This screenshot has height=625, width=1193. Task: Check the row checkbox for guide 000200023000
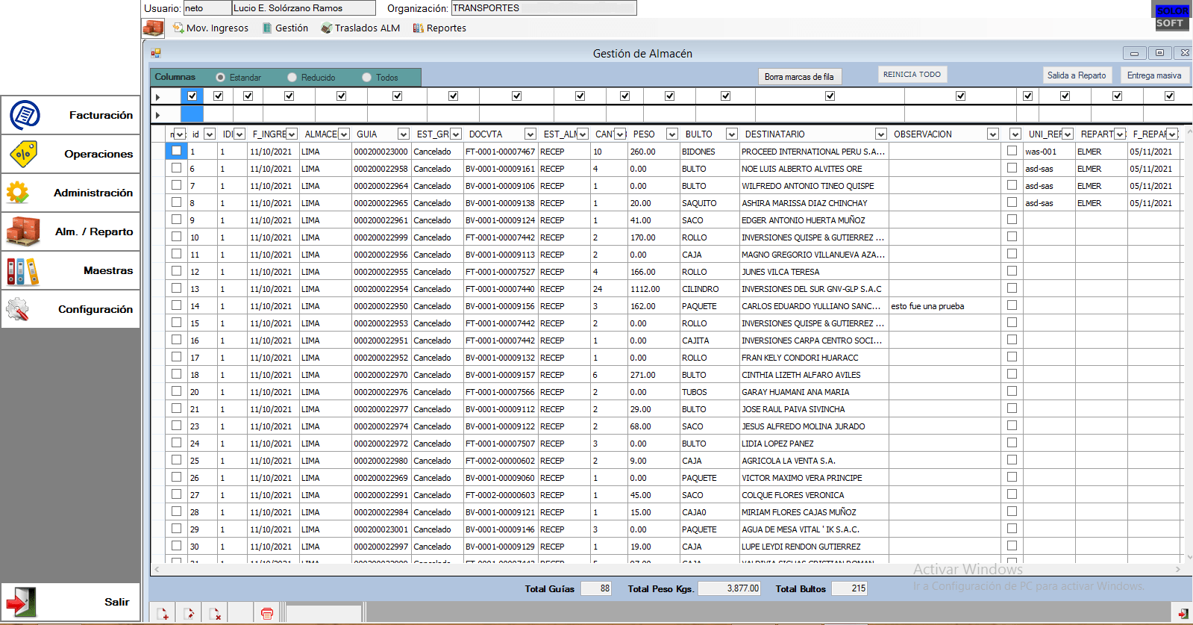point(176,151)
